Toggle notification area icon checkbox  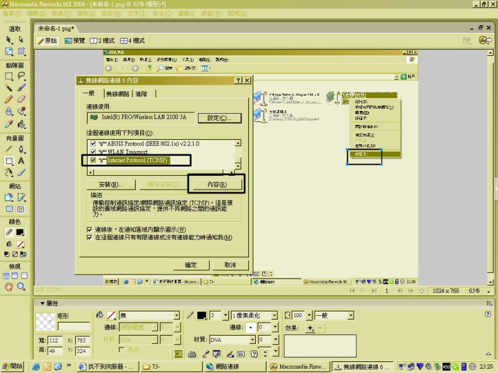(90, 229)
